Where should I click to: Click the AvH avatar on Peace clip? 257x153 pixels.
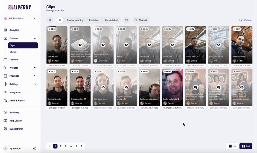(x=119, y=61)
